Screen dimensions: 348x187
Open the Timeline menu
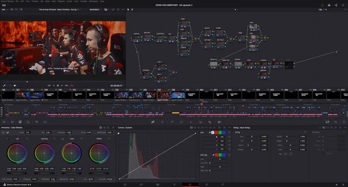(35, 1)
